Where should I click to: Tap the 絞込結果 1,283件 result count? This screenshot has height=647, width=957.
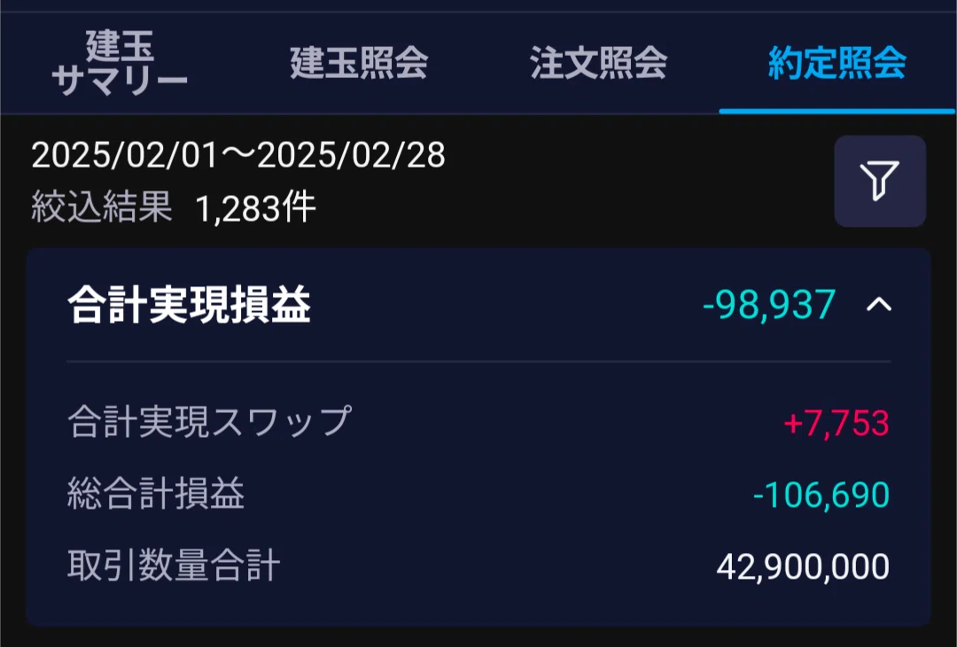pos(174,207)
